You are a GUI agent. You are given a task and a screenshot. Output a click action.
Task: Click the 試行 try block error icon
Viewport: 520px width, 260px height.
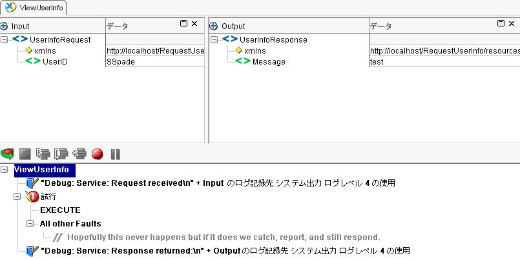pyautogui.click(x=32, y=197)
